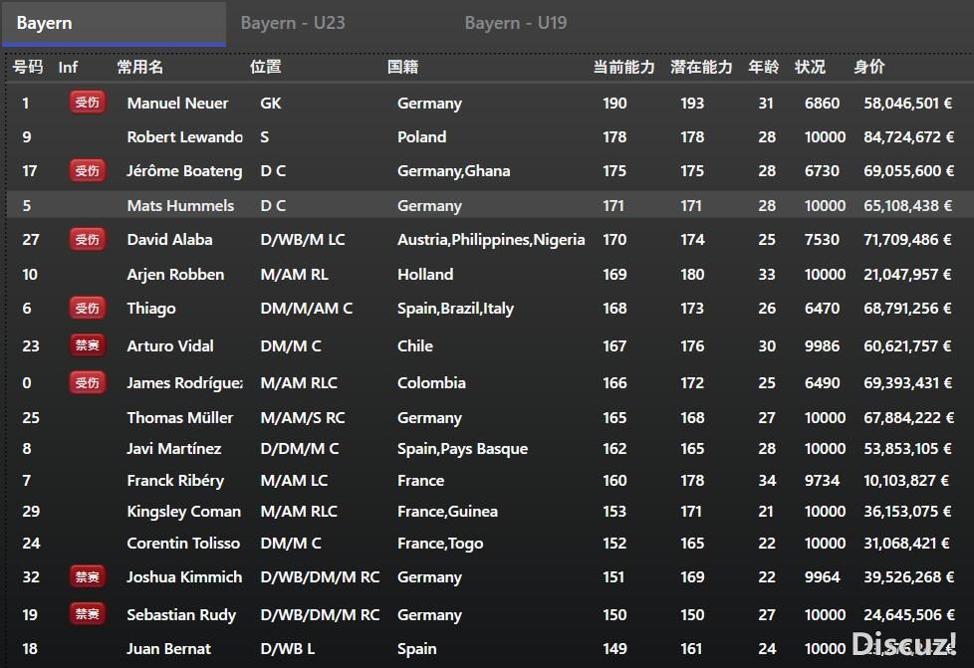The width and height of the screenshot is (974, 668).
Task: Click Hummels' value 65,108,438 €
Action: pos(907,205)
